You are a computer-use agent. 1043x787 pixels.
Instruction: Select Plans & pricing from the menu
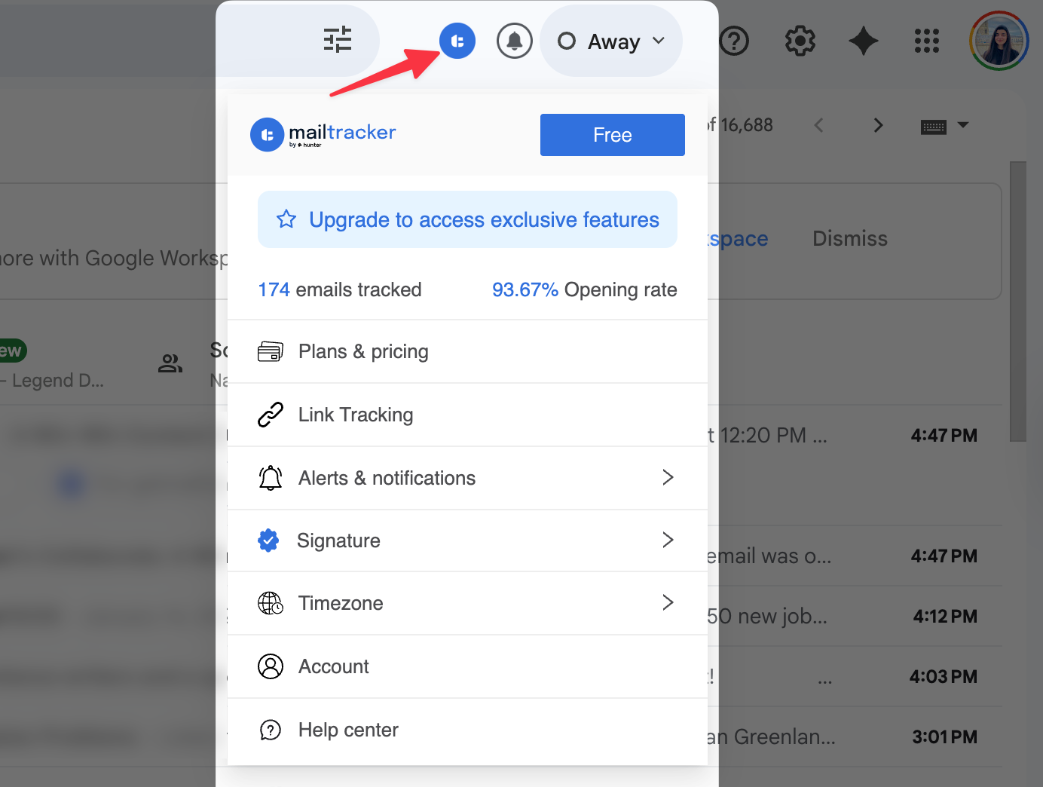[x=363, y=351]
